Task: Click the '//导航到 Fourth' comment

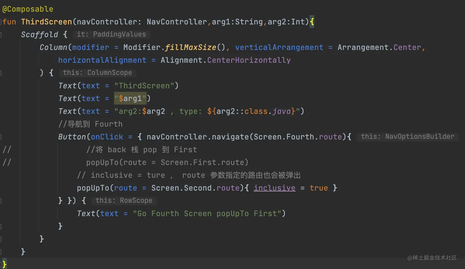Action: [x=90, y=124]
